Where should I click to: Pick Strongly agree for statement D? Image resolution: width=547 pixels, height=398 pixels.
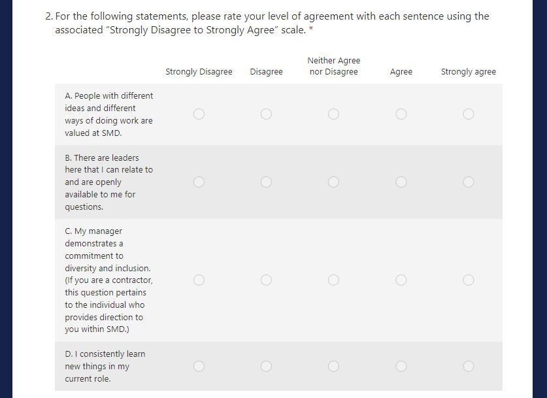coord(469,366)
